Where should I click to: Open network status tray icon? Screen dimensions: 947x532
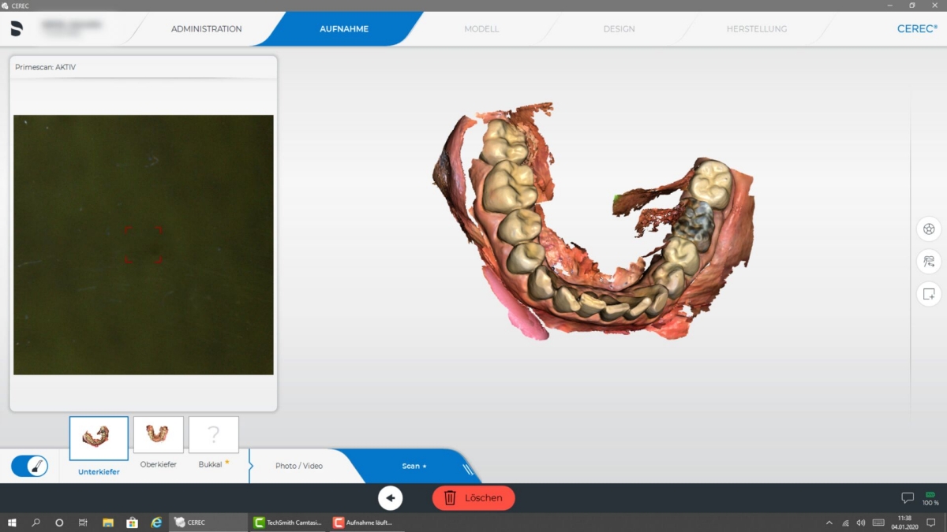pyautogui.click(x=845, y=523)
